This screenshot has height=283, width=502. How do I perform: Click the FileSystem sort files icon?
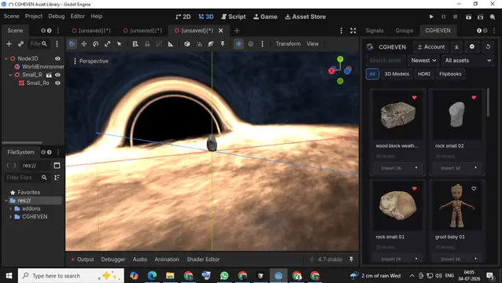[x=57, y=178]
